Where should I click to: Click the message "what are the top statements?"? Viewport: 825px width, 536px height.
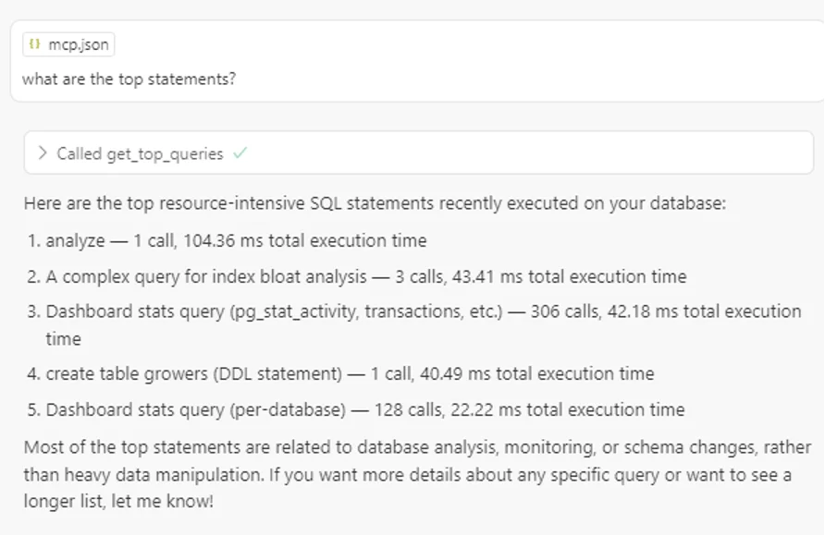(129, 79)
